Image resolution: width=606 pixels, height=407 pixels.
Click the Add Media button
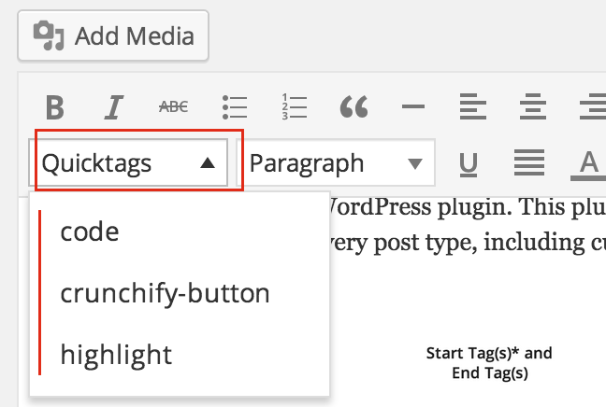tap(113, 35)
